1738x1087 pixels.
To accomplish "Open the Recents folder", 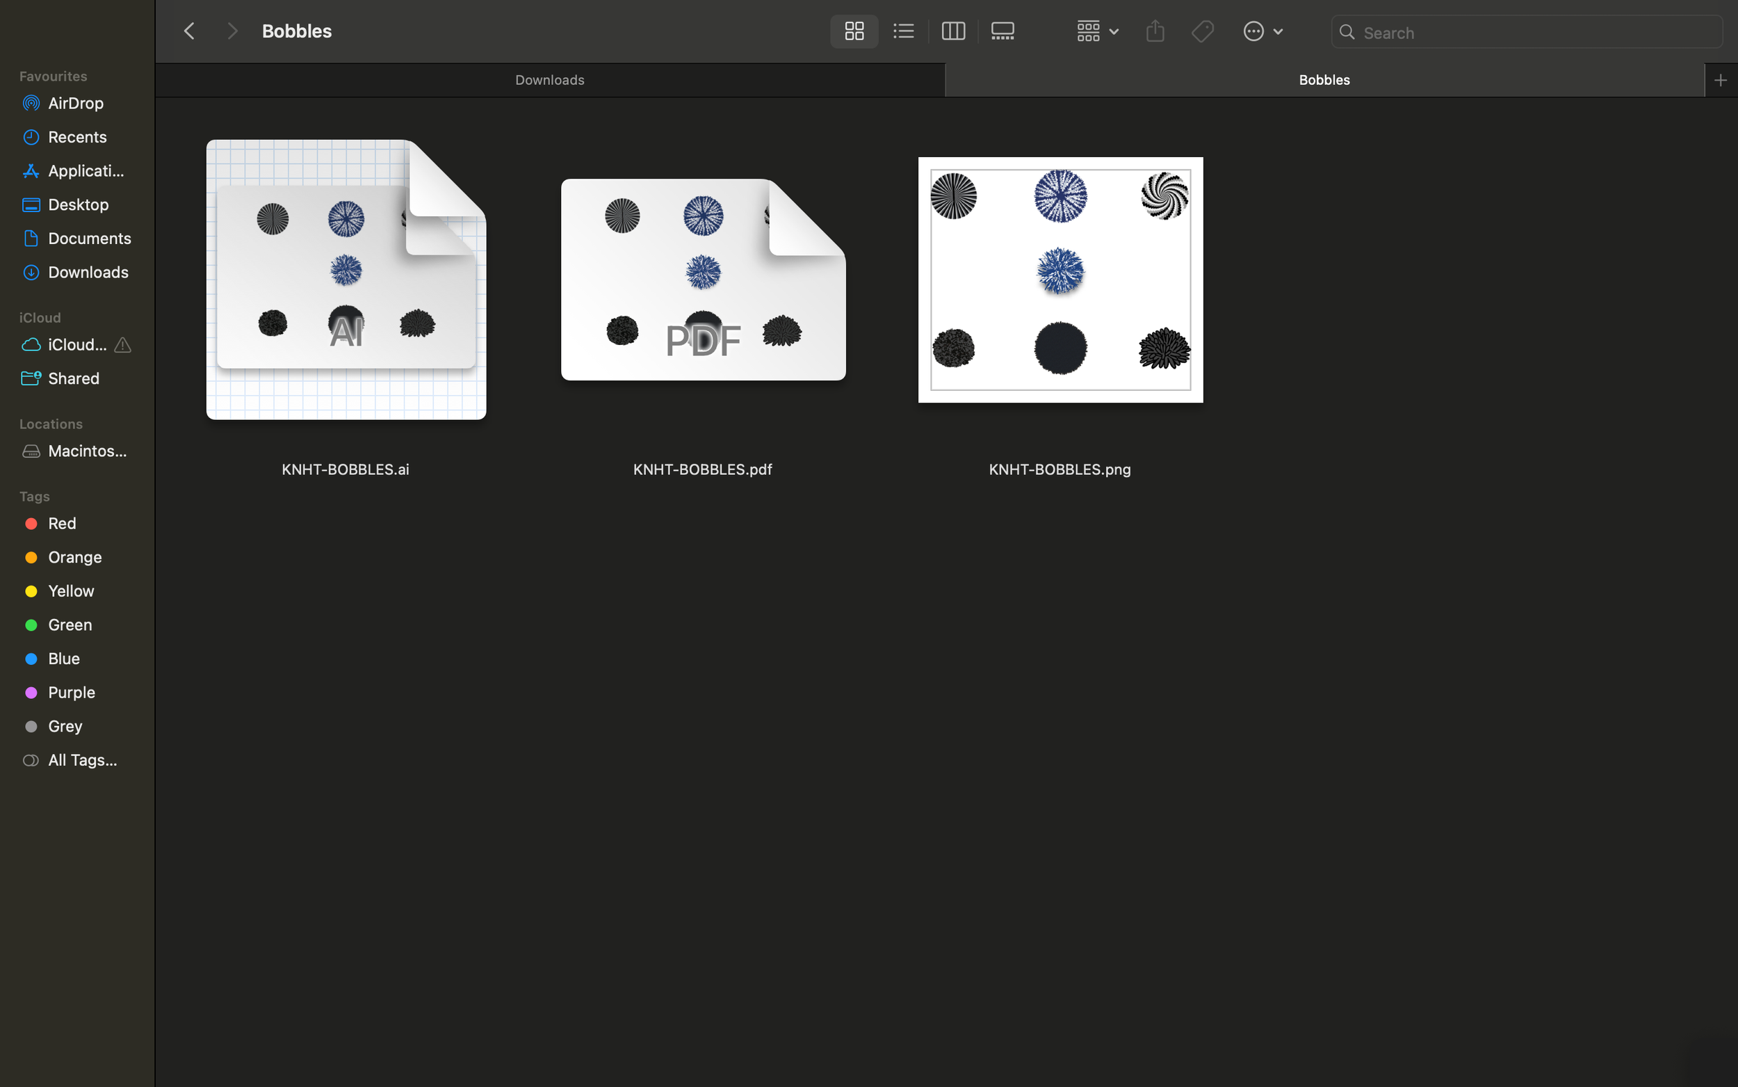I will click(x=77, y=136).
